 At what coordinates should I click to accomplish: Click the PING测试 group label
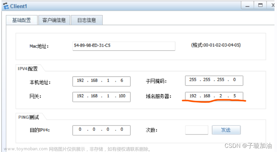click(28, 117)
